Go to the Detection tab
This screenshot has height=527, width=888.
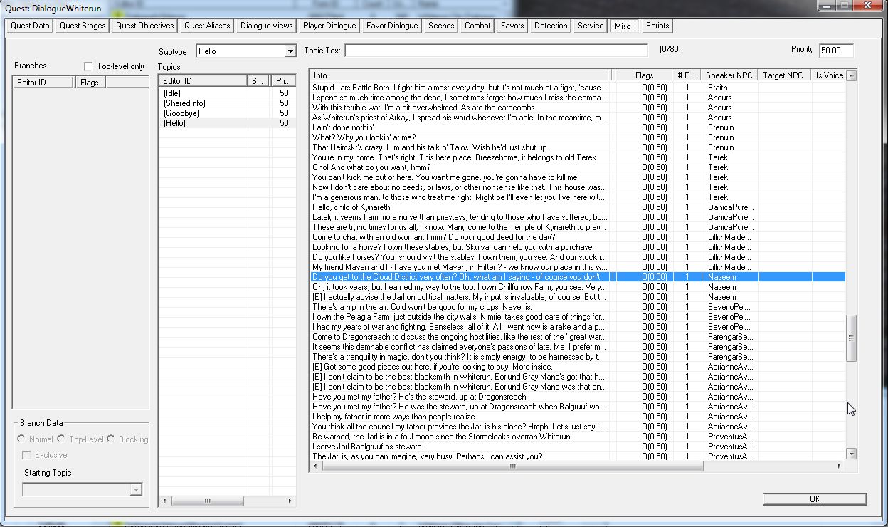coord(551,26)
